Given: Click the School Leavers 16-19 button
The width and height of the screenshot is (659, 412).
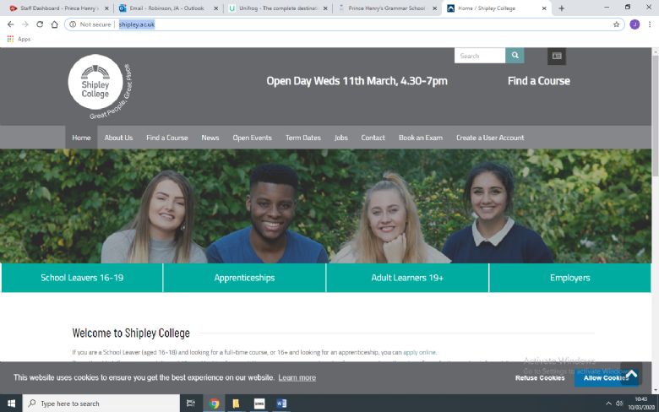Looking at the screenshot, I should (82, 278).
